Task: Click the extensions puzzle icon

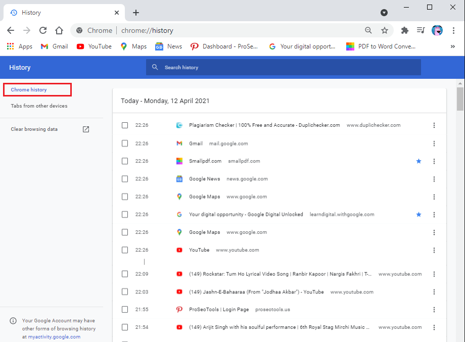Action: coord(404,30)
